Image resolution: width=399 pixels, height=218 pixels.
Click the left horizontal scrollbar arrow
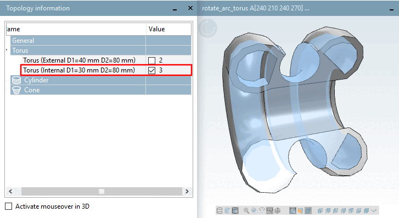pyautogui.click(x=10, y=191)
